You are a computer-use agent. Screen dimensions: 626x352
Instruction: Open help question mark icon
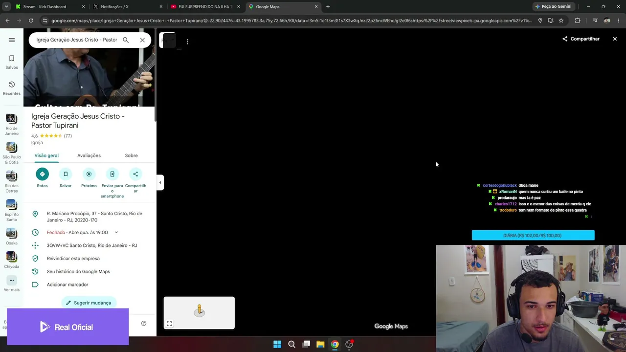144,323
